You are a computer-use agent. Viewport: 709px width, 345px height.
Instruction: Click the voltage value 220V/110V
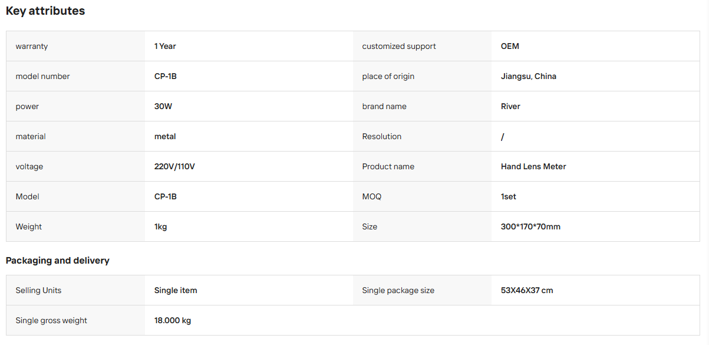(x=174, y=166)
